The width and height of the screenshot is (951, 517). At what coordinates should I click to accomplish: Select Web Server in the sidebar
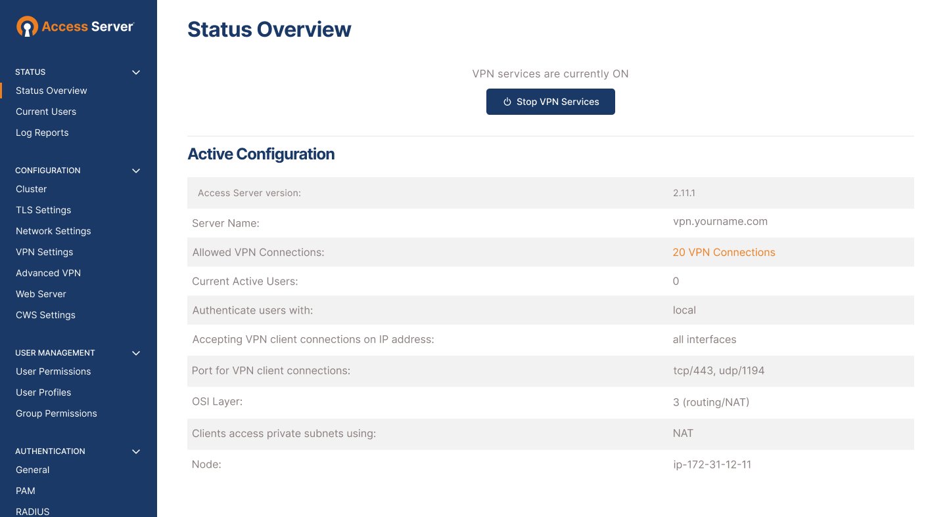point(41,294)
